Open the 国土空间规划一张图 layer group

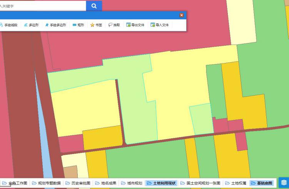click(x=200, y=183)
